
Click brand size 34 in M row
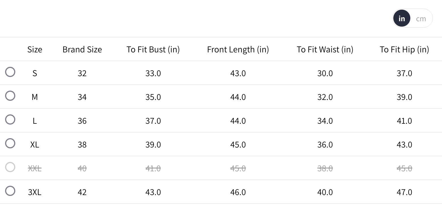tap(82, 97)
